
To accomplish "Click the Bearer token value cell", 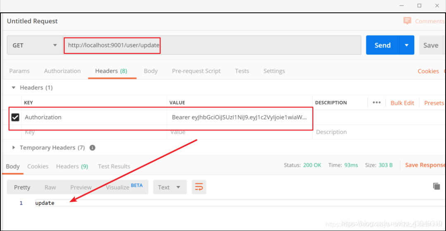I will pos(240,117).
